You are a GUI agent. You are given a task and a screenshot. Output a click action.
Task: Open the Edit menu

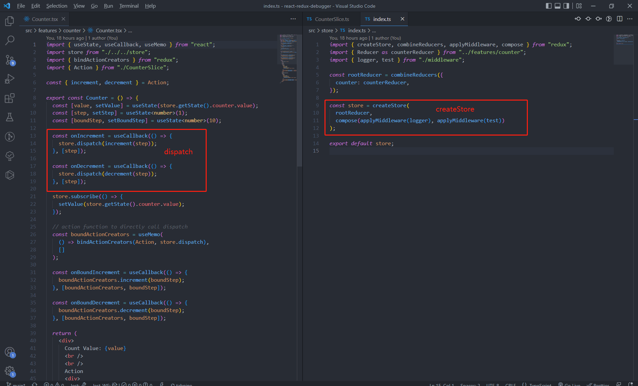coord(36,6)
